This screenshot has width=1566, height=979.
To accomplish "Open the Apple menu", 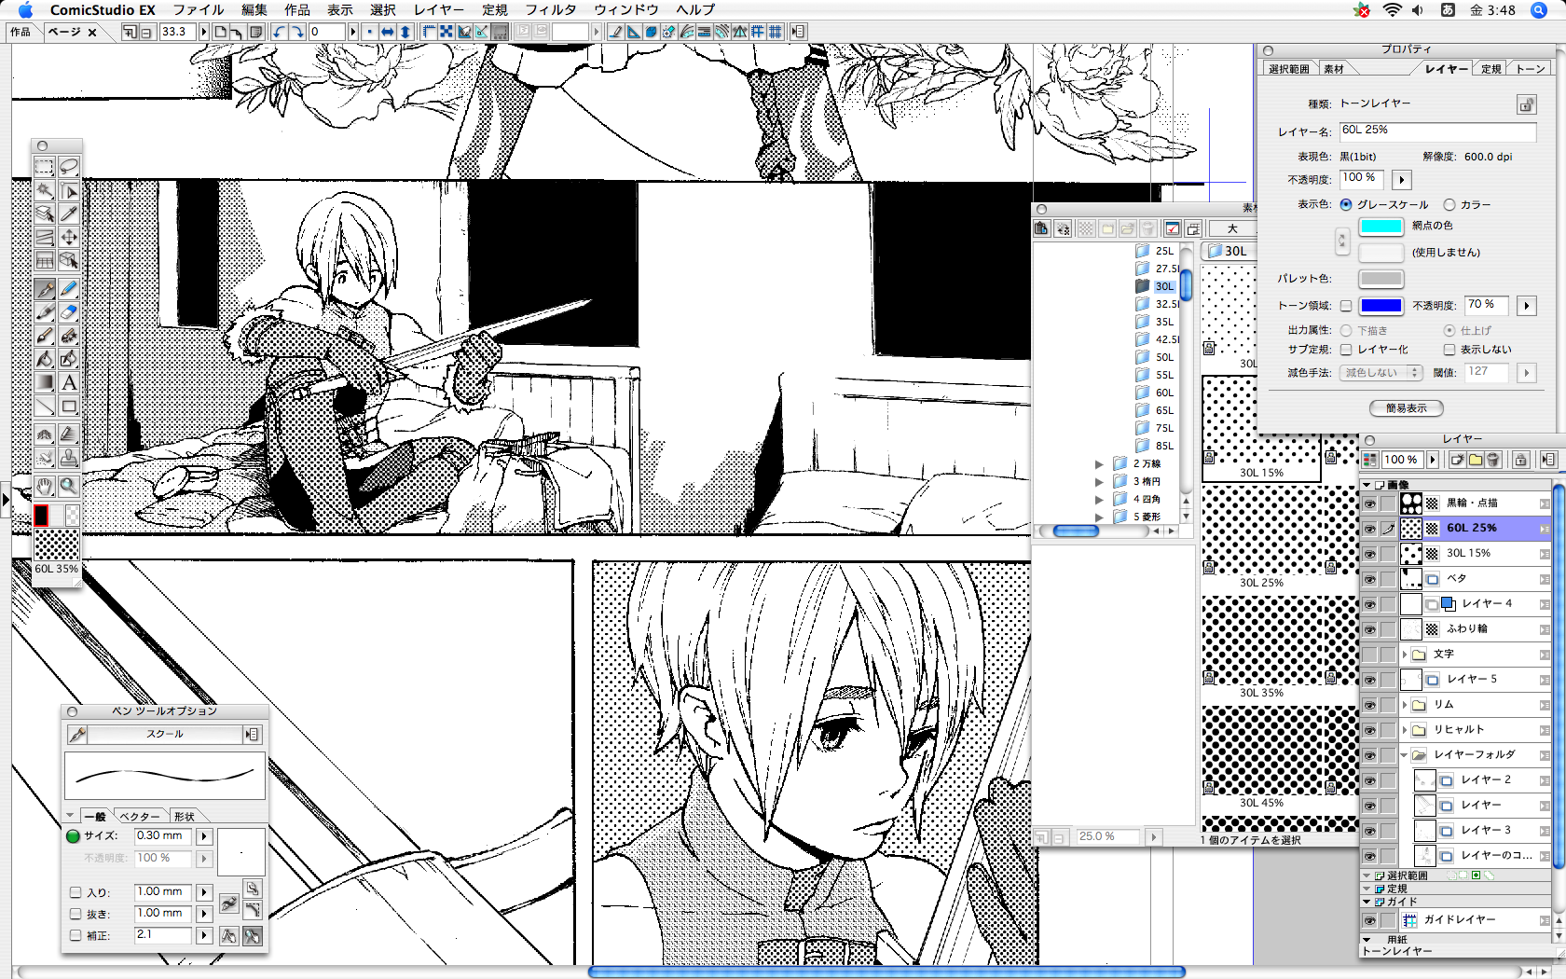I will click(x=25, y=10).
